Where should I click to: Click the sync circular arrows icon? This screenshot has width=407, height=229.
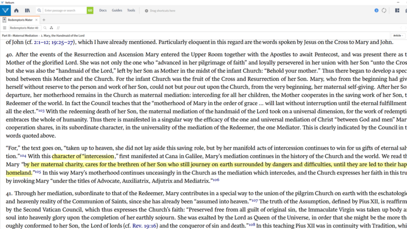click(384, 11)
